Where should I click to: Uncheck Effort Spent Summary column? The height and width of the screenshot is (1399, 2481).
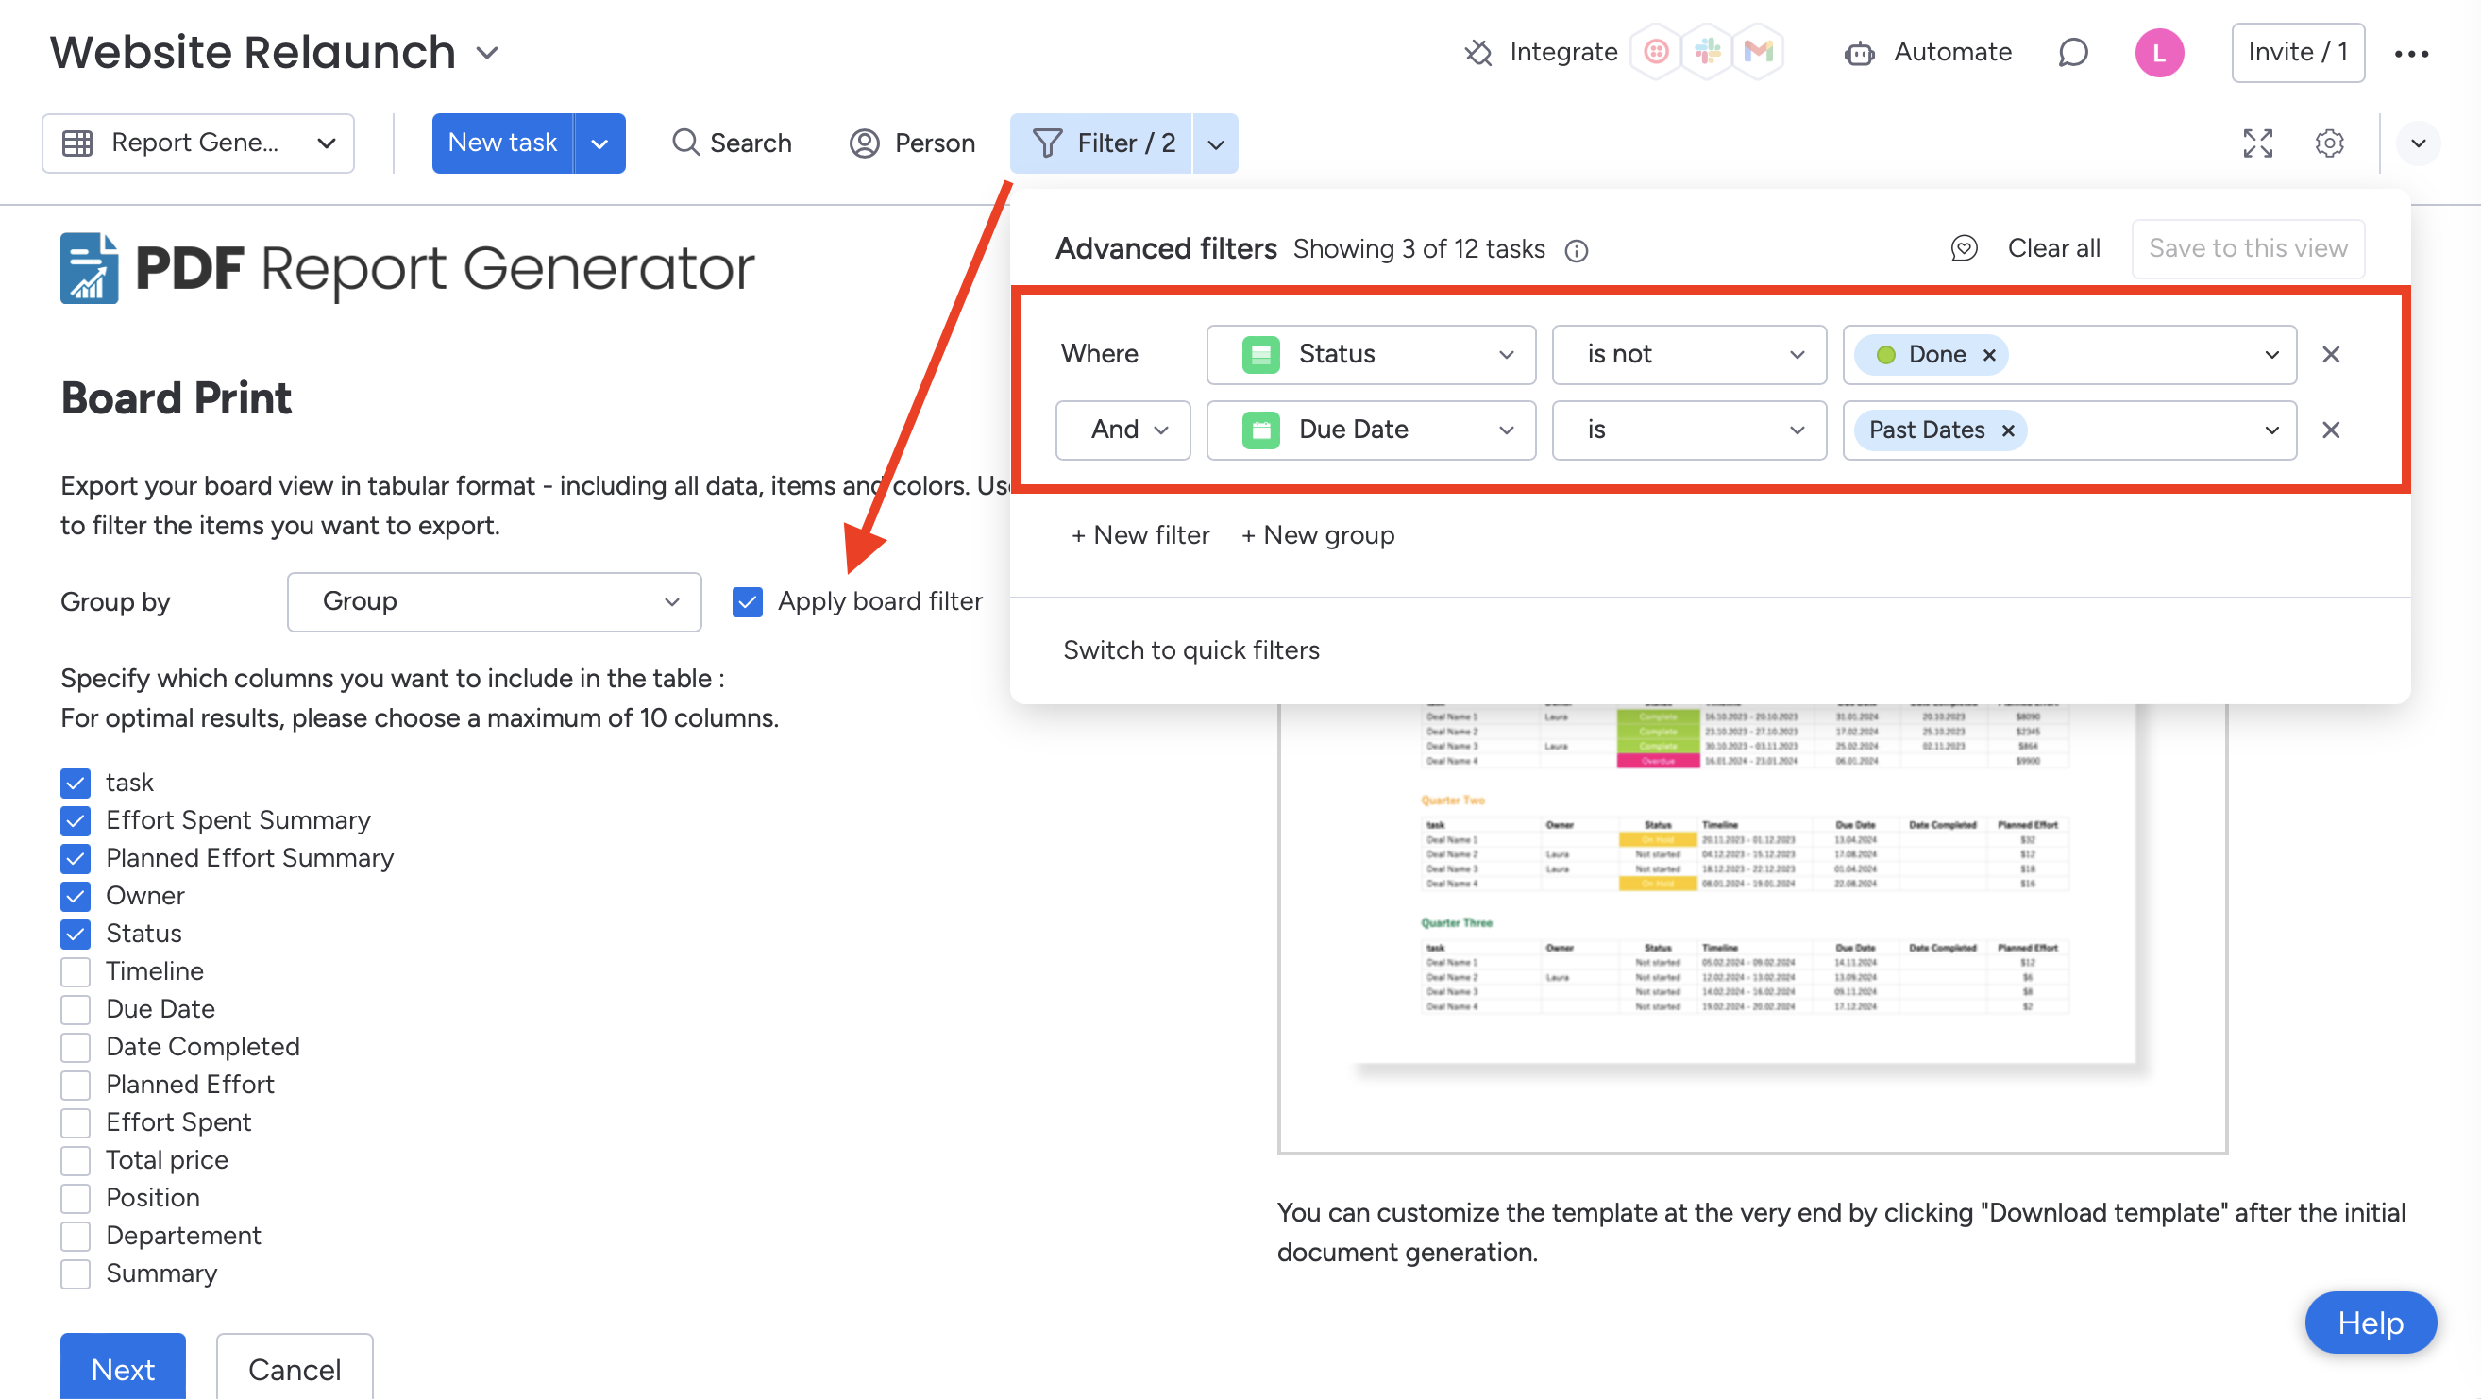(76, 820)
